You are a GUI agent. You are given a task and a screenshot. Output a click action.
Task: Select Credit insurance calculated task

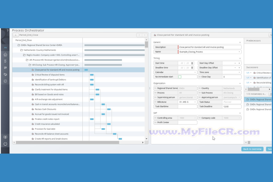coord(47,124)
